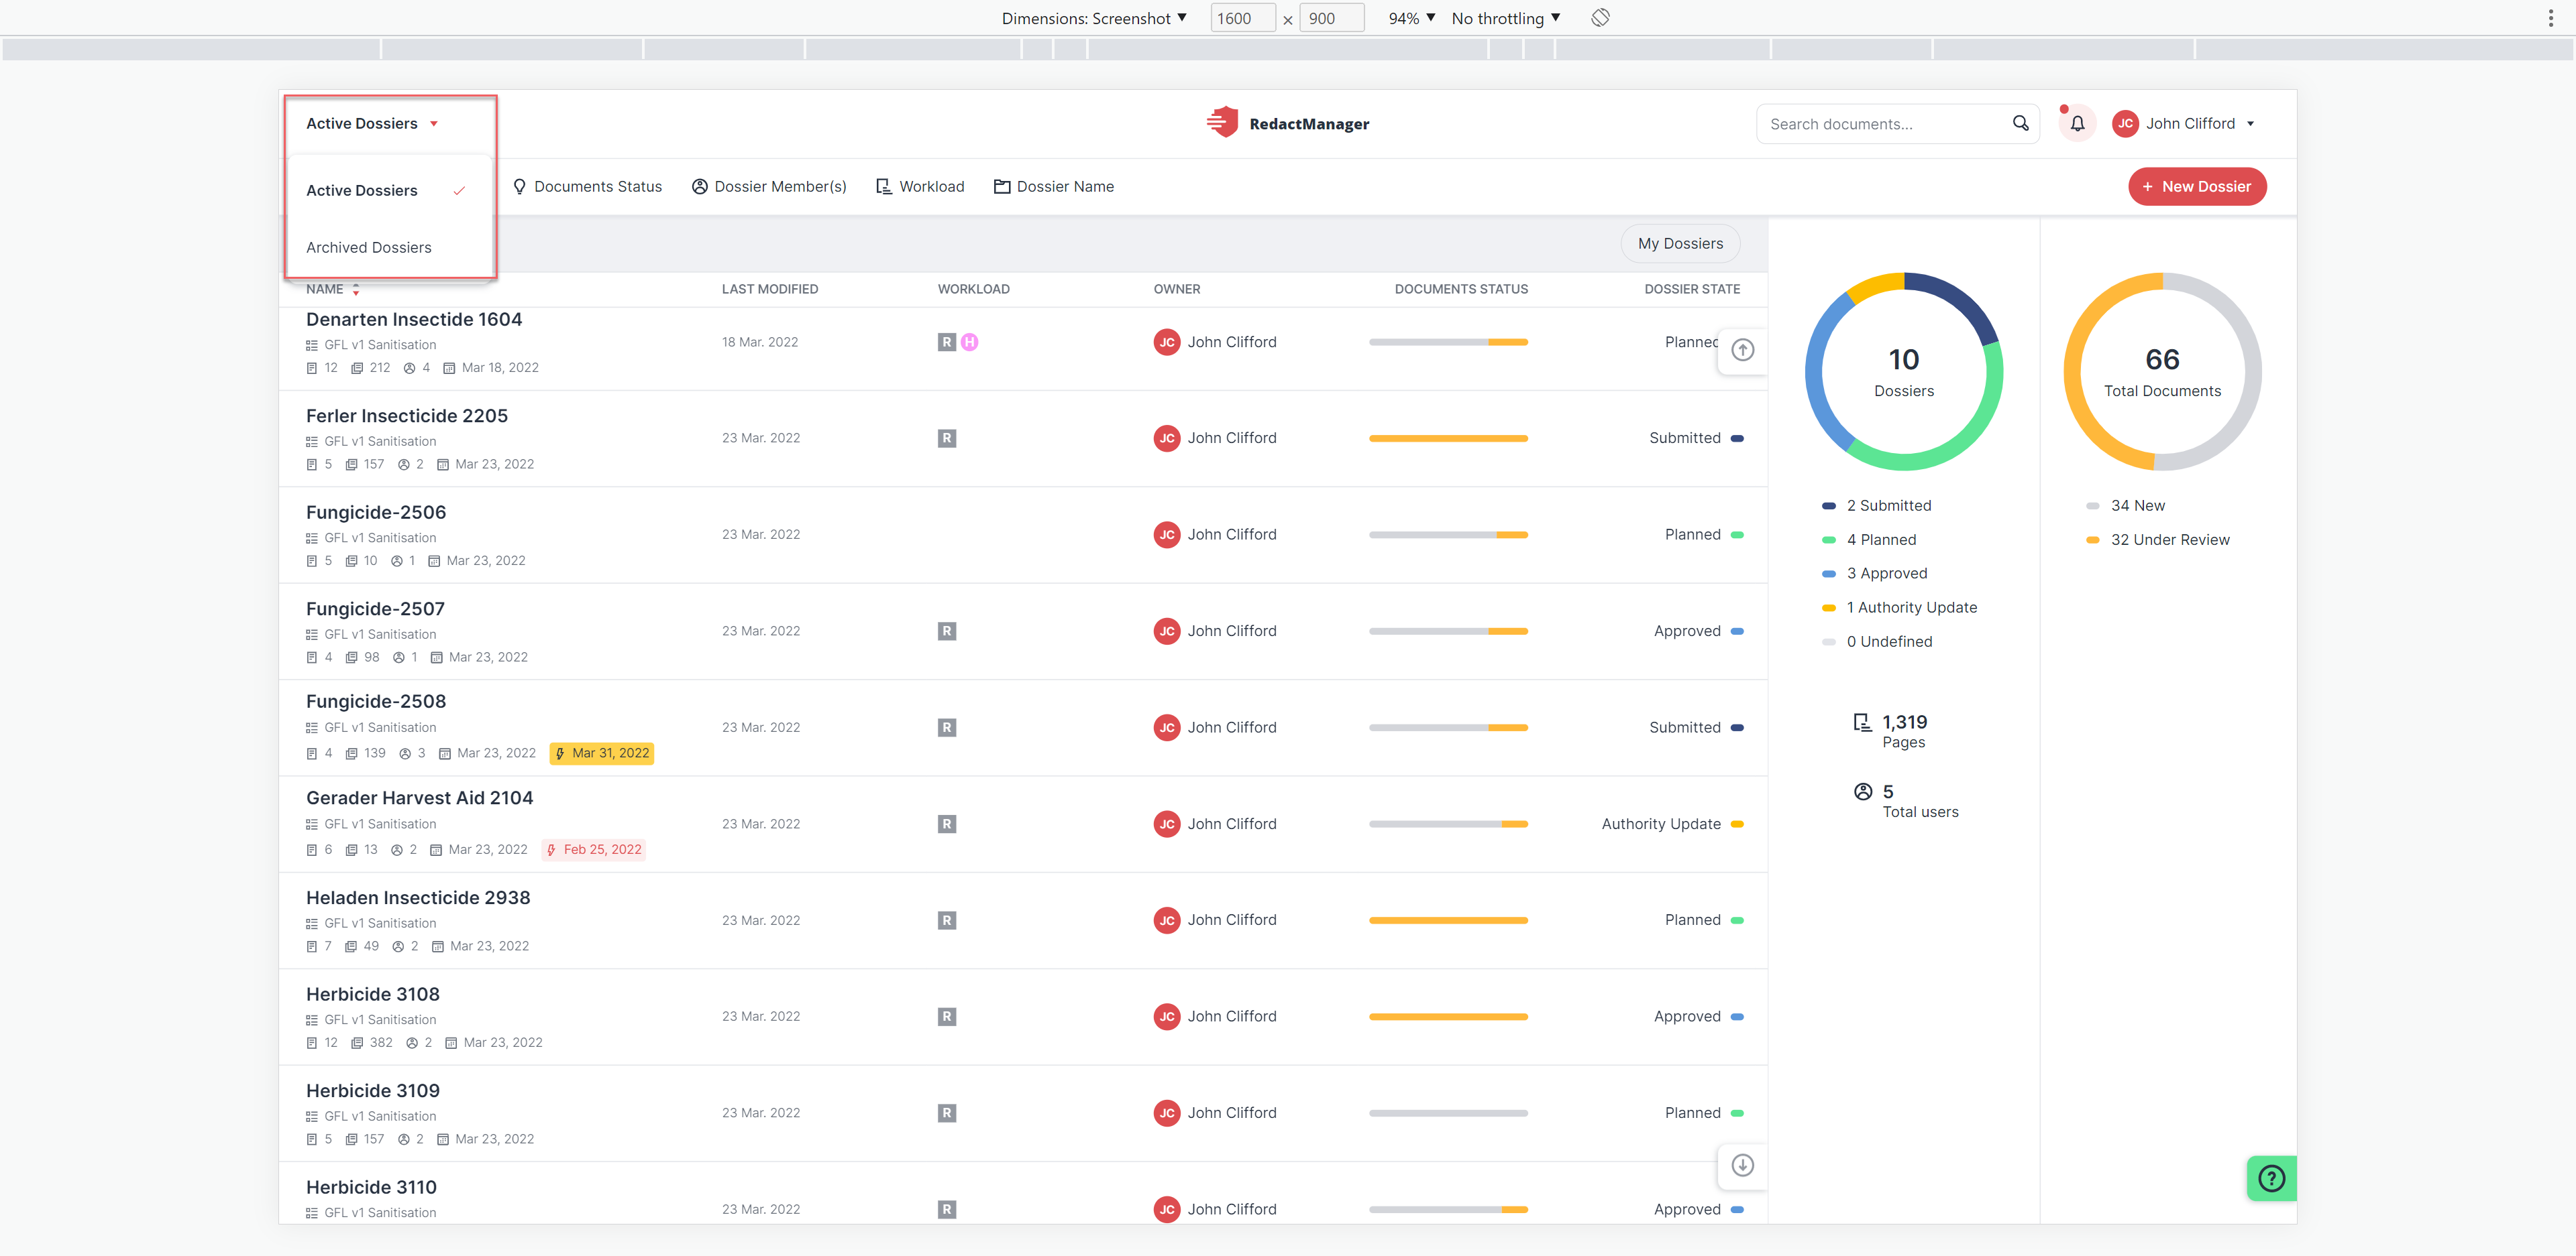Viewport: 2576px width, 1256px height.
Task: Click the R workload badge for Denarten Insectide 1604
Action: pyautogui.click(x=946, y=342)
